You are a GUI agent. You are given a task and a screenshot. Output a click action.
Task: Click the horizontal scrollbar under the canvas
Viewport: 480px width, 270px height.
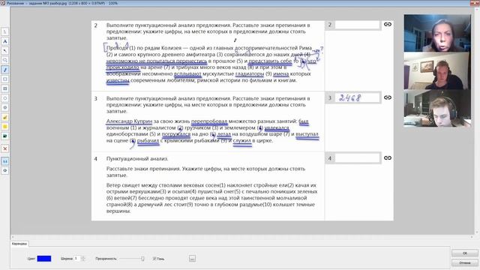pos(242,237)
